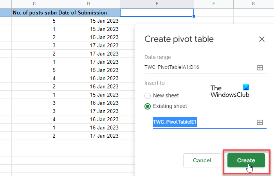Select column E header
The height and width of the screenshot is (176, 274).
pyautogui.click(x=157, y=4)
